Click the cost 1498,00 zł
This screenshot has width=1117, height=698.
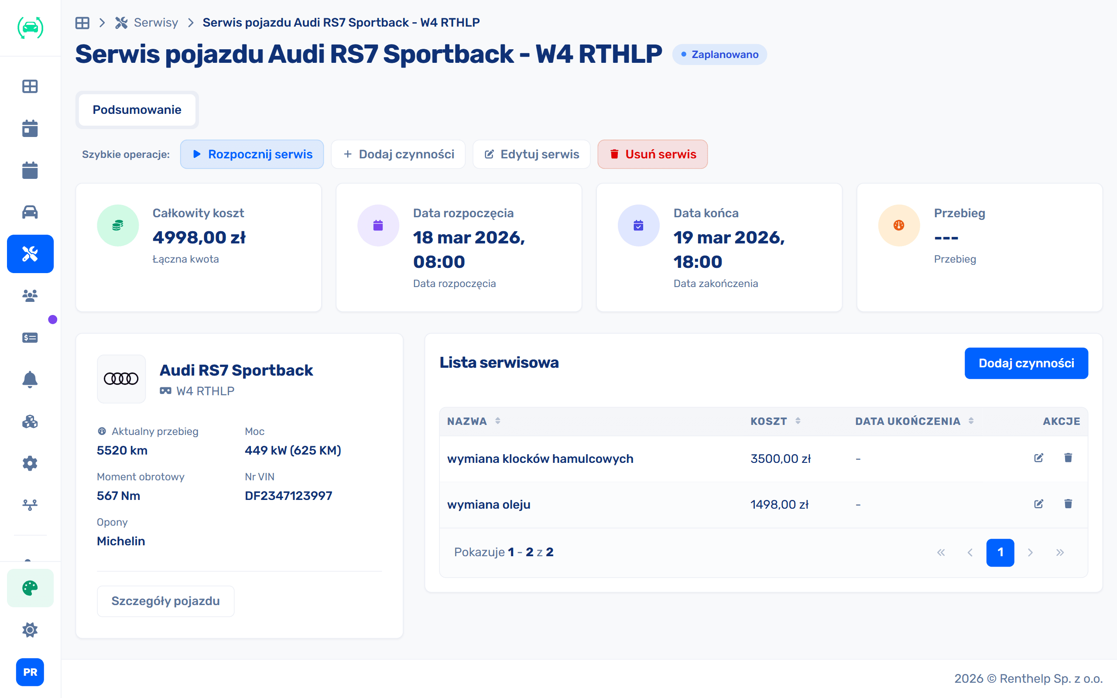coord(780,505)
